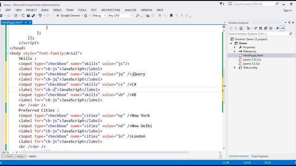Open Solution Explorer window position dropdown arrow

(x=285, y=23)
